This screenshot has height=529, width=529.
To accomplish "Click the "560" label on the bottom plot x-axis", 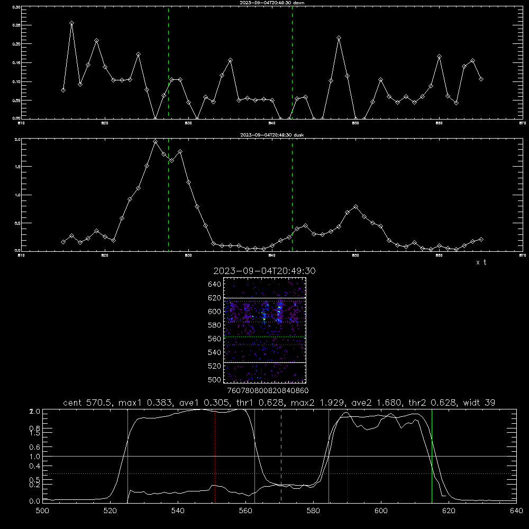I will (245, 511).
